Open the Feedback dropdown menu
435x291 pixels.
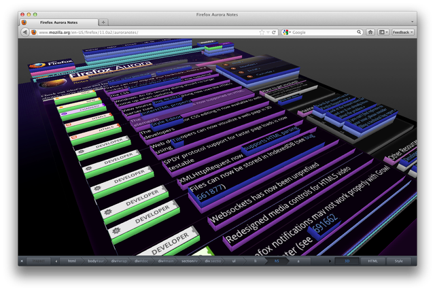point(403,32)
